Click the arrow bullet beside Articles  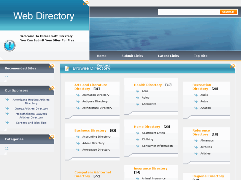pyautogui.click(x=196, y=154)
